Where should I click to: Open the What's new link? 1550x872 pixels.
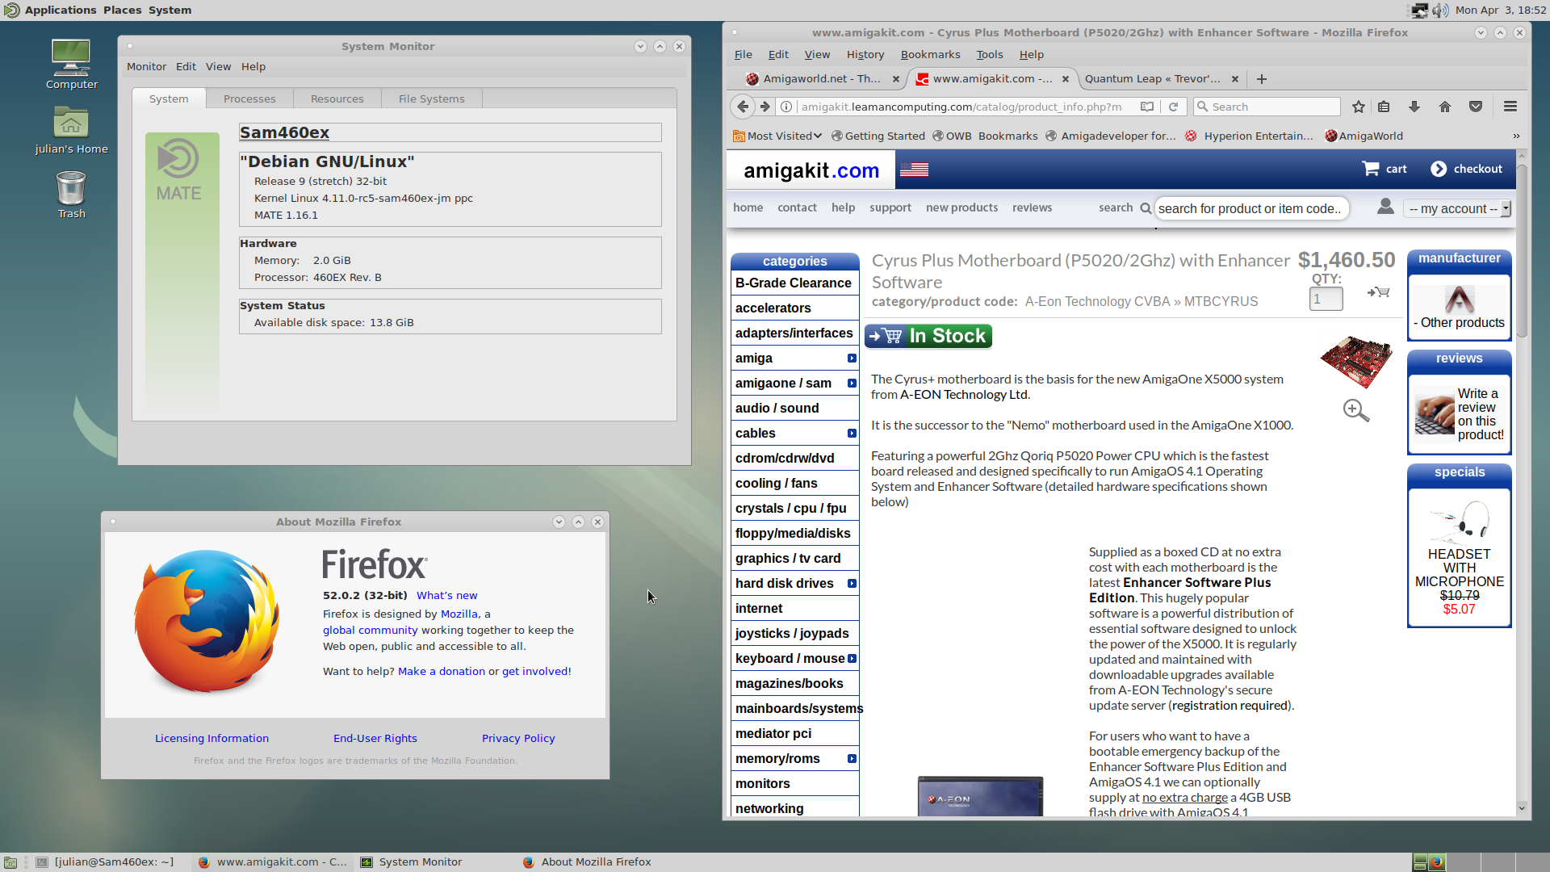pos(446,595)
